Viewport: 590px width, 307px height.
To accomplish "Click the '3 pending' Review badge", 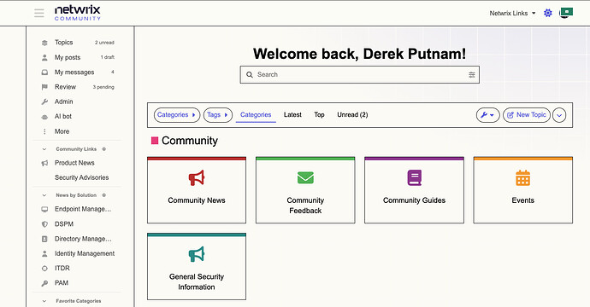I will click(103, 87).
